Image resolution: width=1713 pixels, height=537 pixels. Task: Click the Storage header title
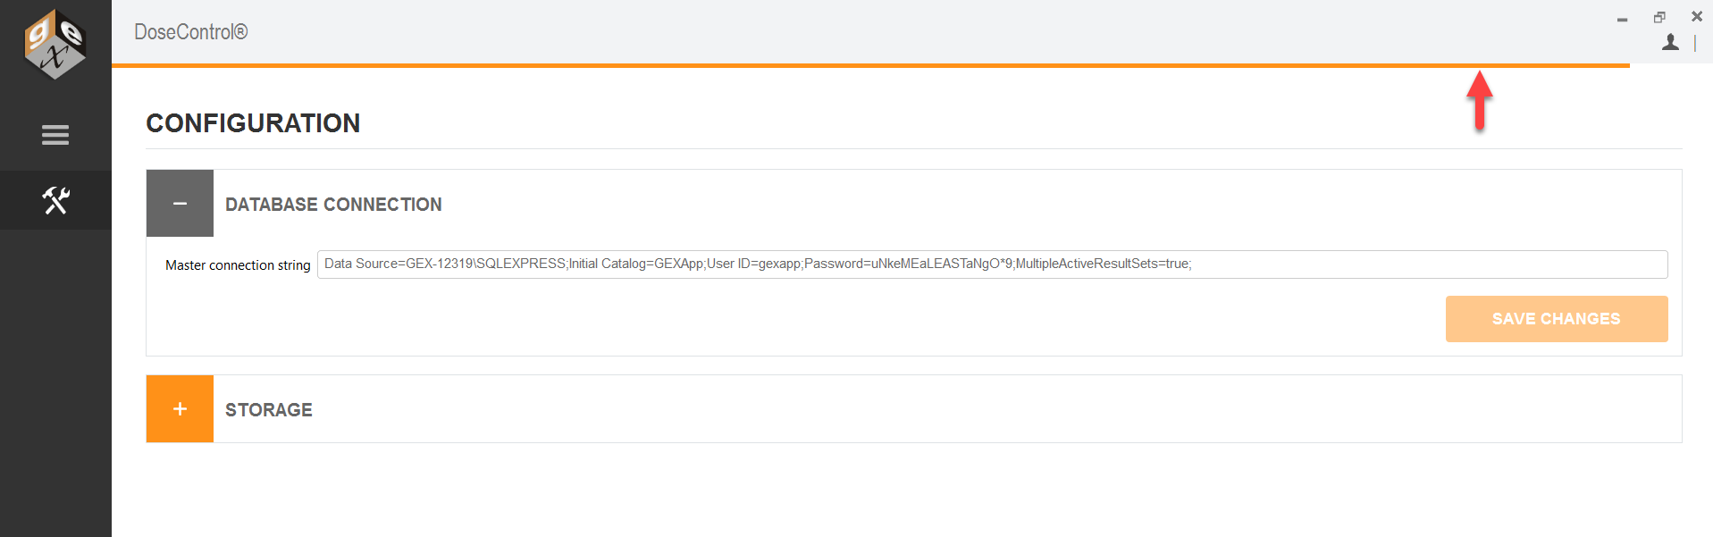[269, 410]
